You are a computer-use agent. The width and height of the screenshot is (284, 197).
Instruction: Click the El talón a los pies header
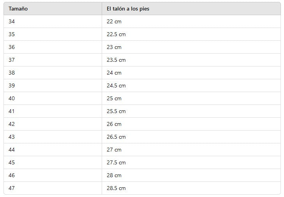[128, 9]
